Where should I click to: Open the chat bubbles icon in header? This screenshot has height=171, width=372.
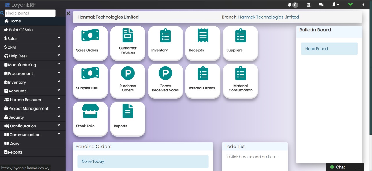click(321, 5)
